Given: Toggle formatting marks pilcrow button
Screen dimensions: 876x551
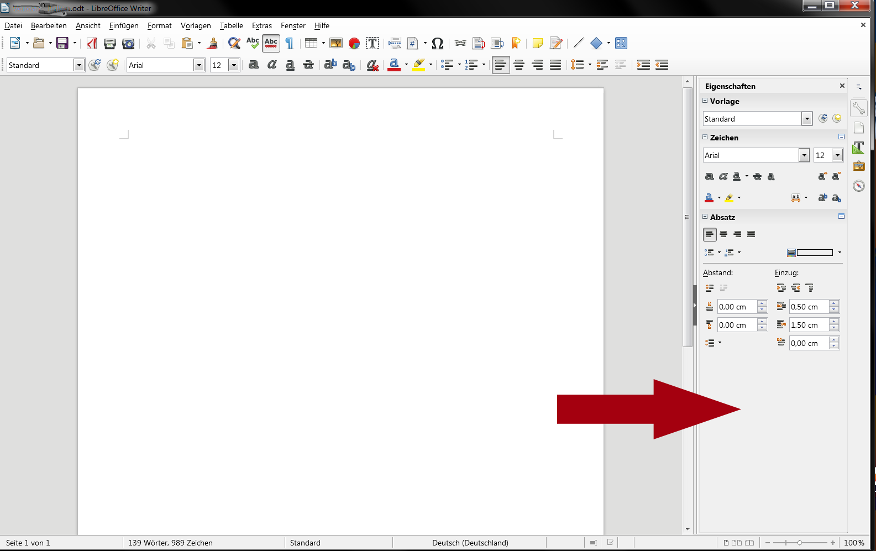Looking at the screenshot, I should (289, 43).
